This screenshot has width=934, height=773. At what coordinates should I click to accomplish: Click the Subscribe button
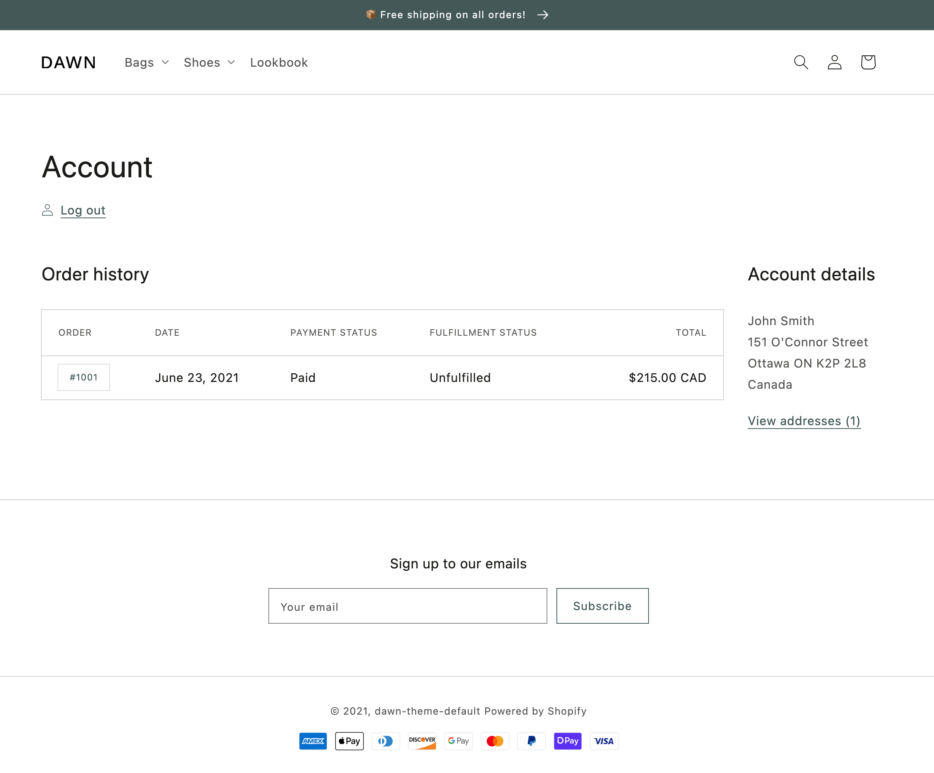pyautogui.click(x=602, y=606)
